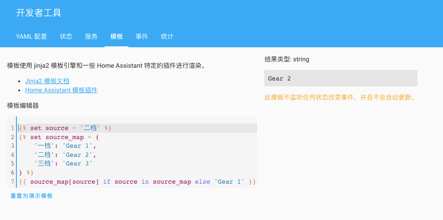Go to the 事件 tab
The image size is (443, 220).
click(142, 36)
